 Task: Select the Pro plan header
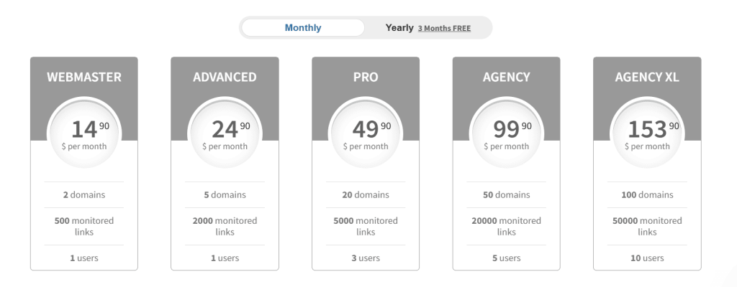click(x=366, y=77)
